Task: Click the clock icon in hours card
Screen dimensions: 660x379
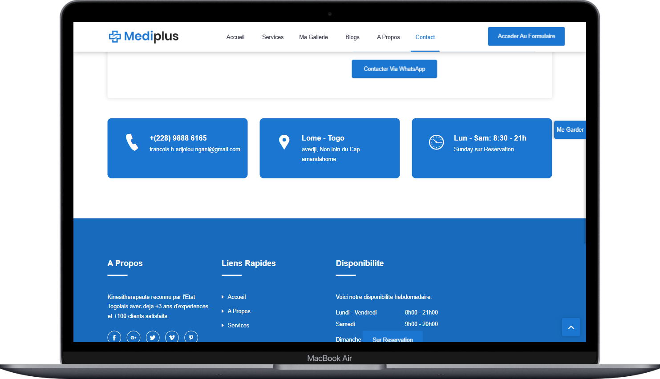Action: point(436,142)
